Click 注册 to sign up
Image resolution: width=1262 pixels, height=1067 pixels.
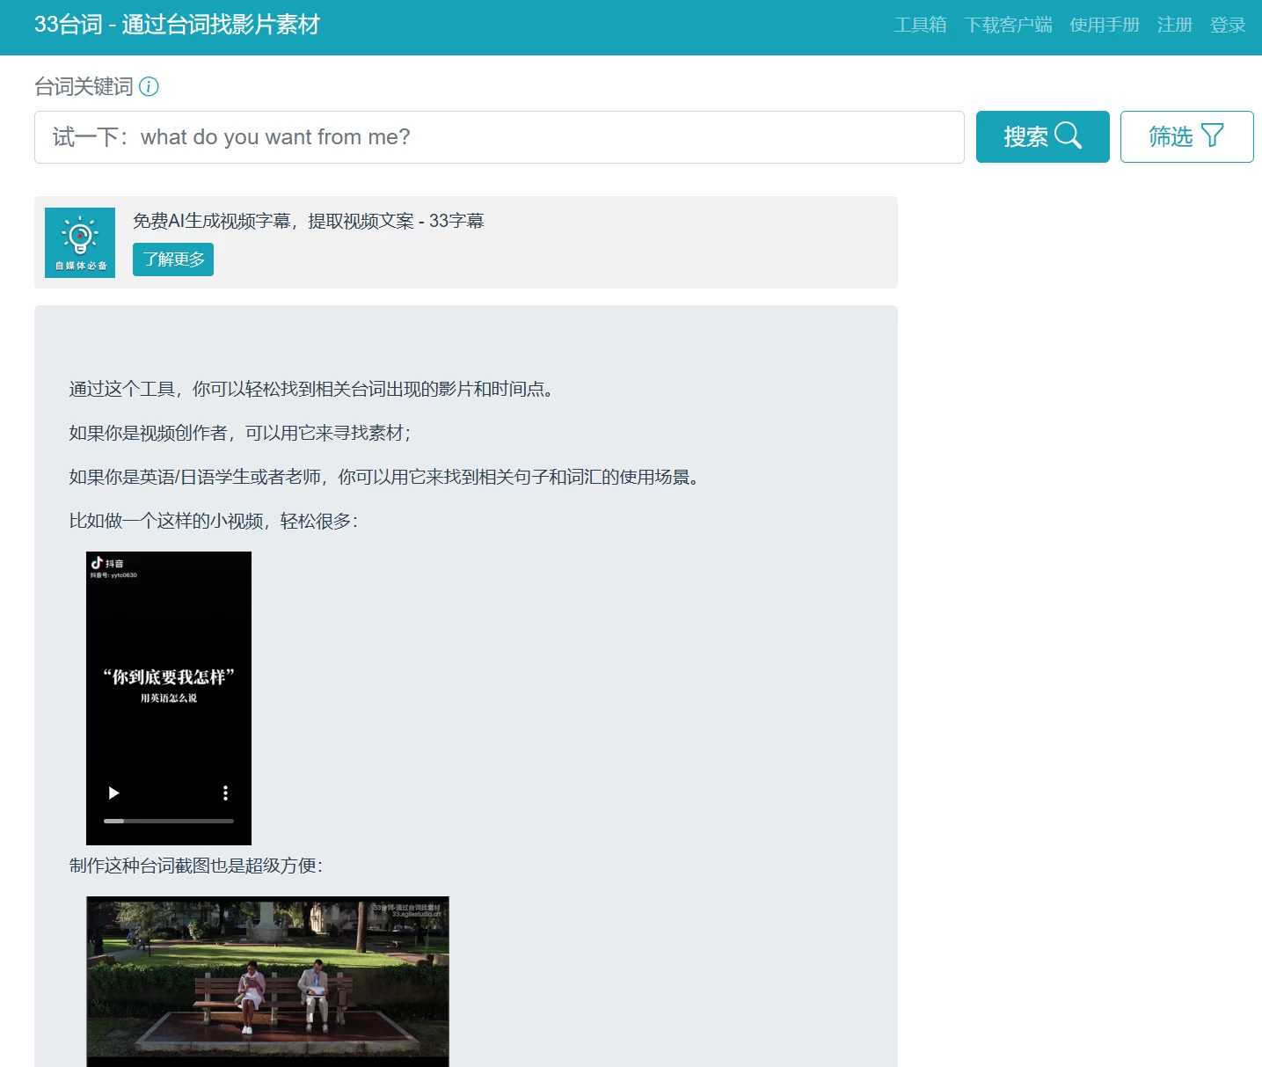click(1174, 25)
